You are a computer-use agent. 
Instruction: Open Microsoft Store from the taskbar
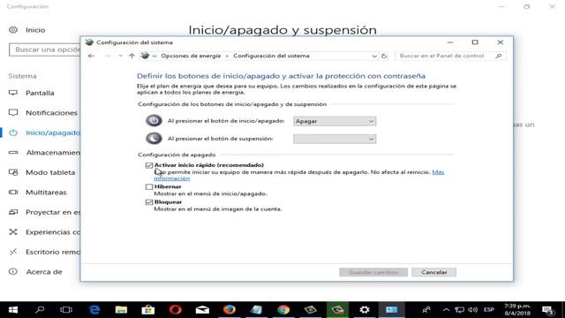pyautogui.click(x=148, y=310)
